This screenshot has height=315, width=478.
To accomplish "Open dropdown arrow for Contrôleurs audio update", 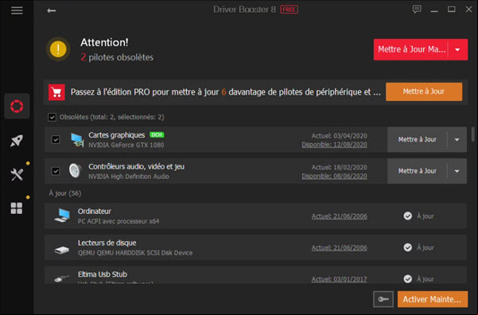I will (x=457, y=171).
